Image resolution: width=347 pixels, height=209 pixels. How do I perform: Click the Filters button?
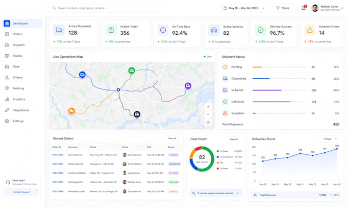(283, 8)
